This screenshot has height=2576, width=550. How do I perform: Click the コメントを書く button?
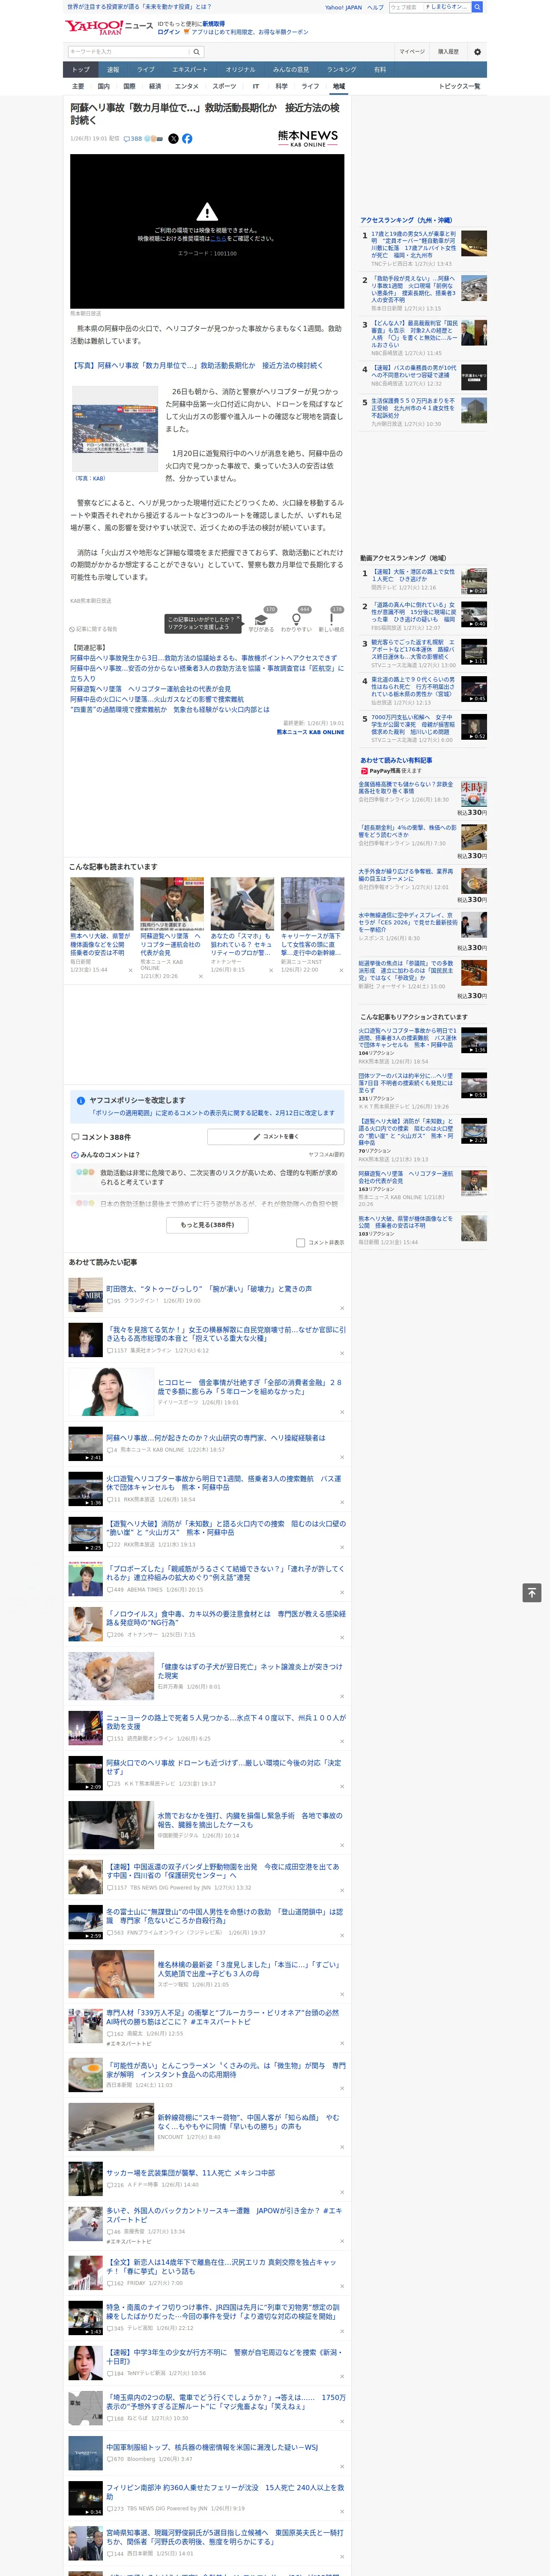[x=275, y=1137]
